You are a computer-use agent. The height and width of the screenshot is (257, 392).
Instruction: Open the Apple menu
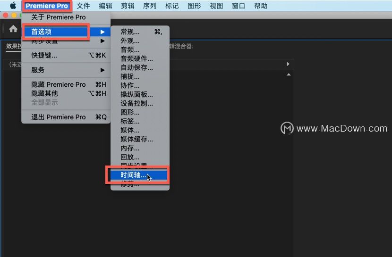click(x=13, y=6)
